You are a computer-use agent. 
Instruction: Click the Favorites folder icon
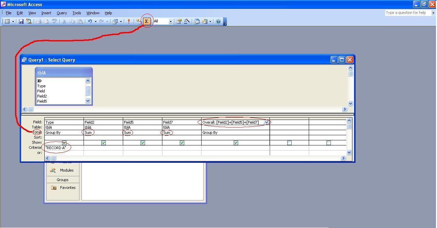(x=54, y=188)
